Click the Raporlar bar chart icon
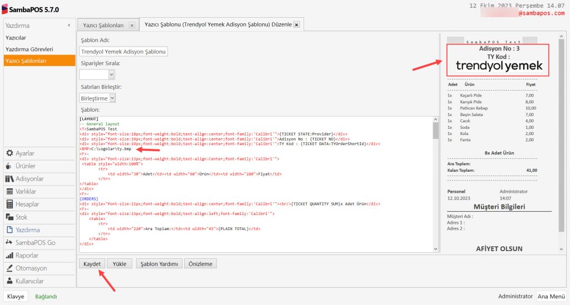Image resolution: width=570 pixels, height=305 pixels. 9,256
